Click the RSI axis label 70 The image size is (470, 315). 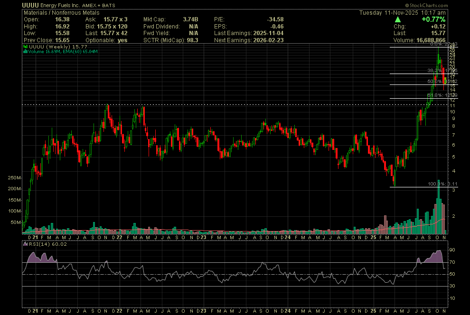(x=452, y=262)
